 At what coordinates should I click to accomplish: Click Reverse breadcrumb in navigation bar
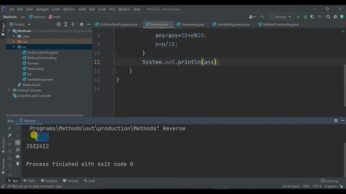pyautogui.click(x=37, y=17)
